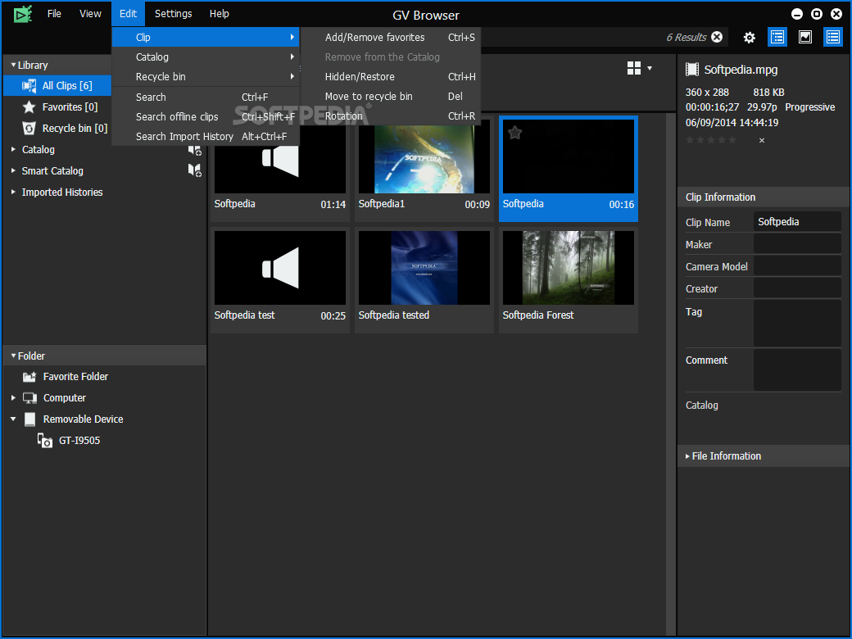The height and width of the screenshot is (639, 852).
Task: Select the Favorite Folder entry
Action: pos(75,377)
